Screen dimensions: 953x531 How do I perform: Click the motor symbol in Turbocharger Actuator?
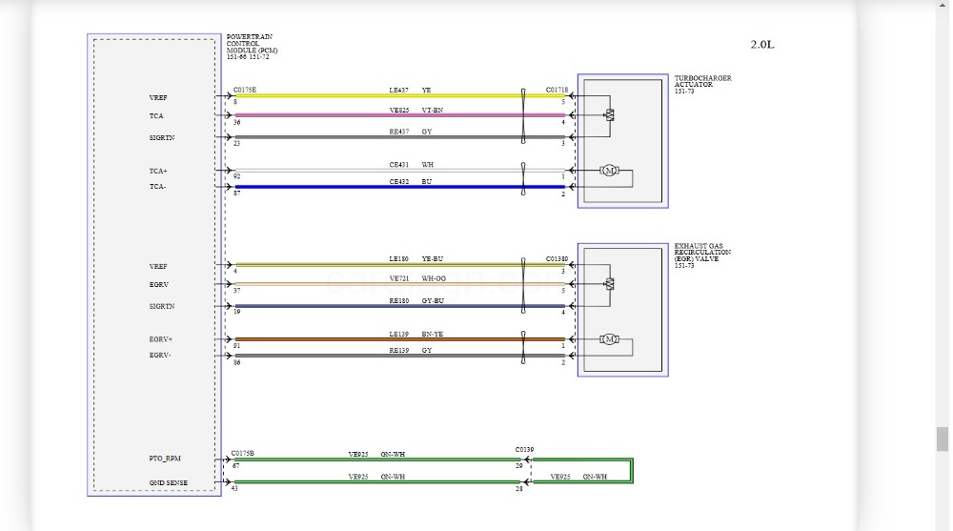pyautogui.click(x=610, y=171)
